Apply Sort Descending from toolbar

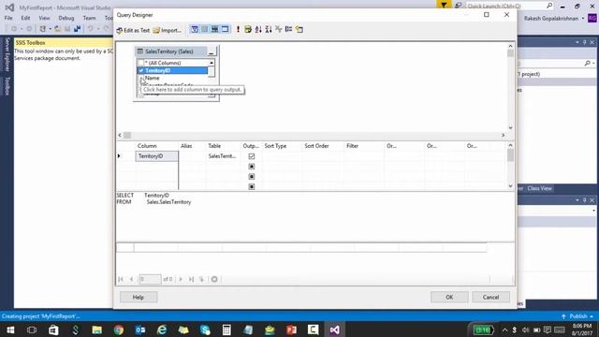pos(269,29)
